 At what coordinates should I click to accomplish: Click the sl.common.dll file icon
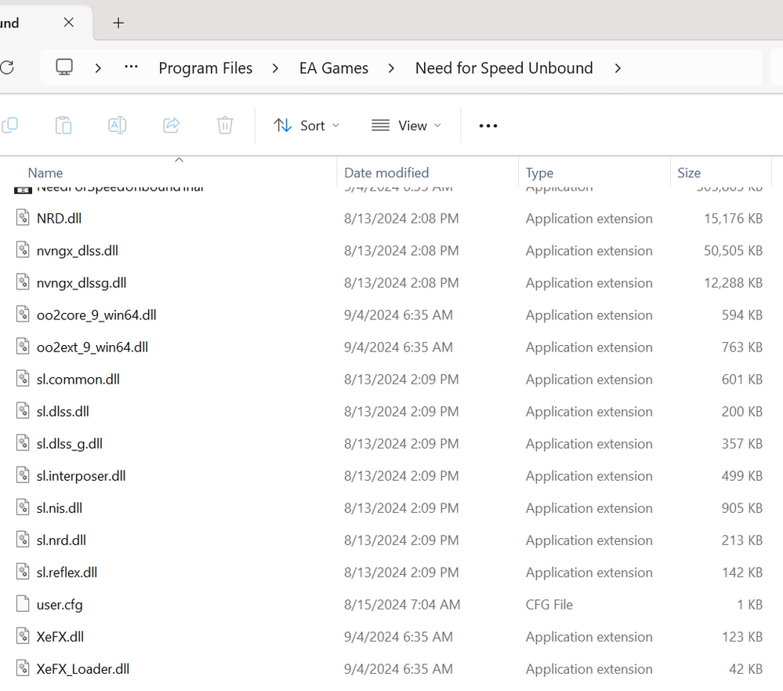point(23,379)
